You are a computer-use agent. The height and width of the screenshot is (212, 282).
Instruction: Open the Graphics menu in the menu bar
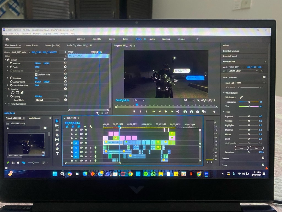[x=47, y=34]
